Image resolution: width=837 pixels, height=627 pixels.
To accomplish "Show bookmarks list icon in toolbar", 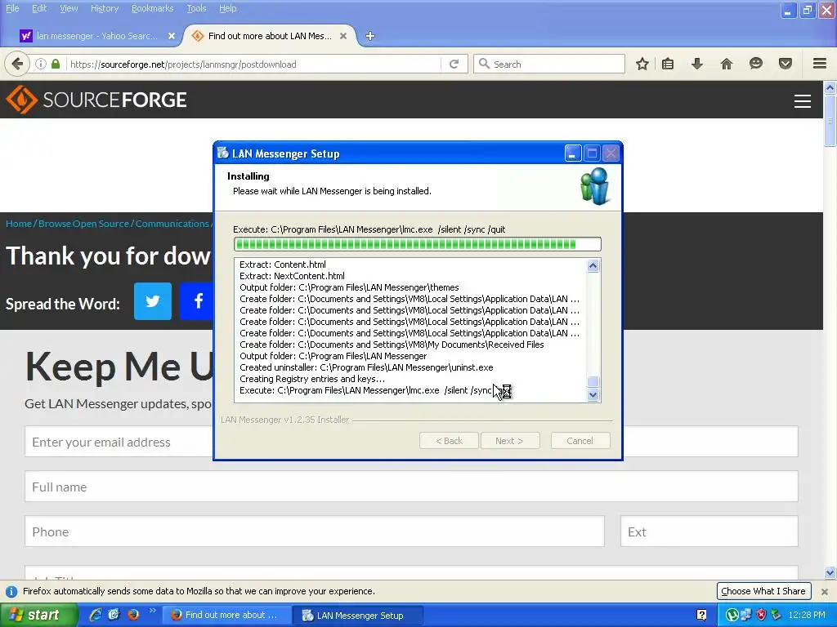I will click(668, 64).
